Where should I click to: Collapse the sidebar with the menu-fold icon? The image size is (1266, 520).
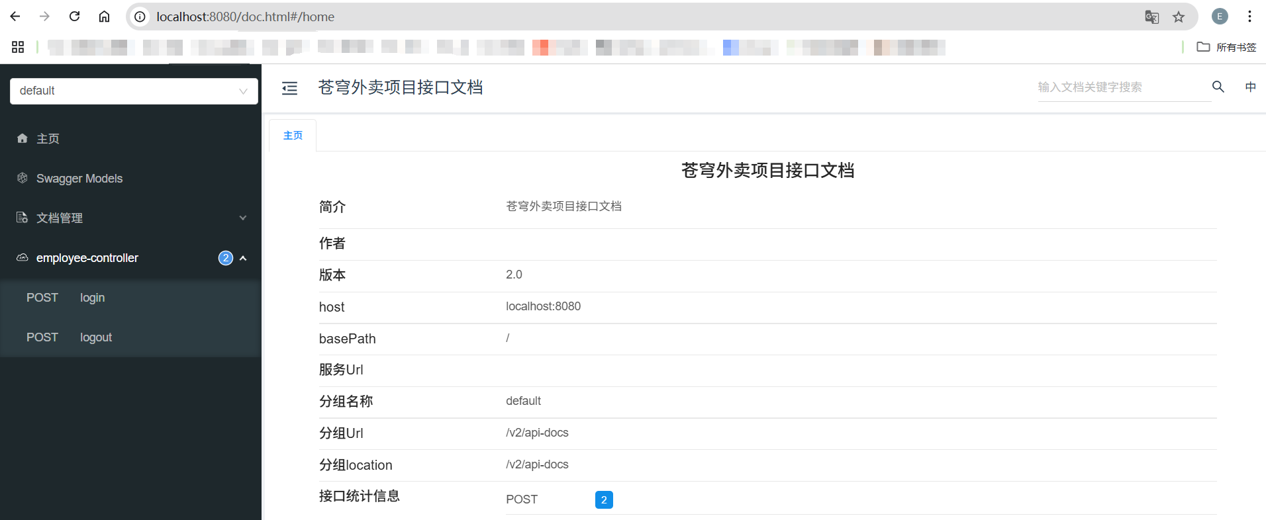pos(289,88)
